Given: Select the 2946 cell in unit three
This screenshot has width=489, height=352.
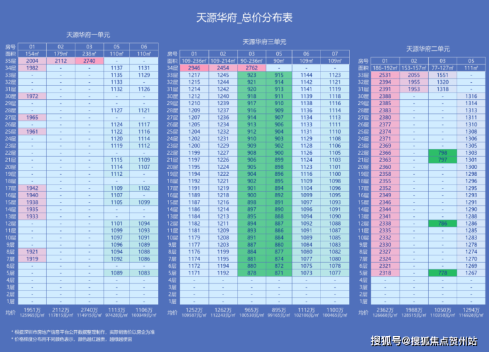Looking at the screenshot, I should 194,67.
